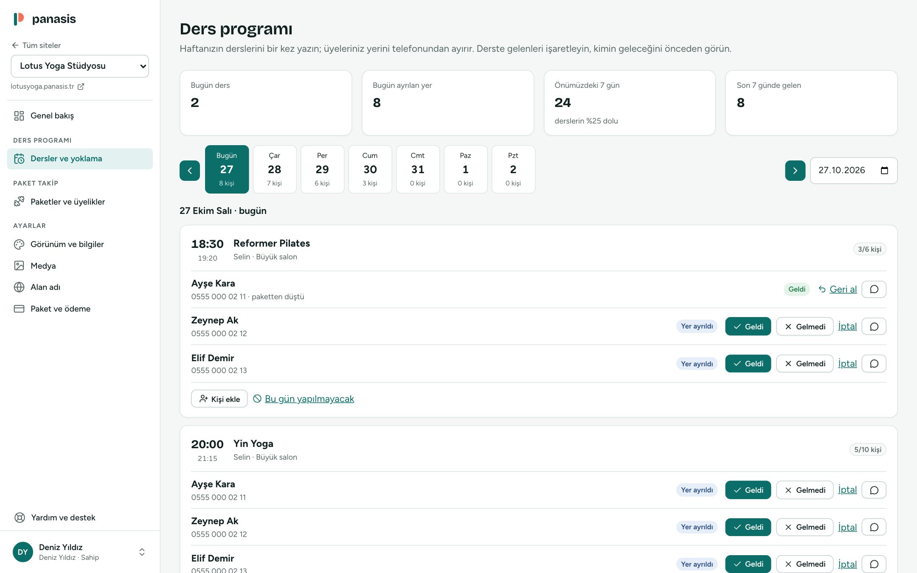Open Görünüm ve bilgiler settings
The height and width of the screenshot is (573, 917).
tap(80, 244)
